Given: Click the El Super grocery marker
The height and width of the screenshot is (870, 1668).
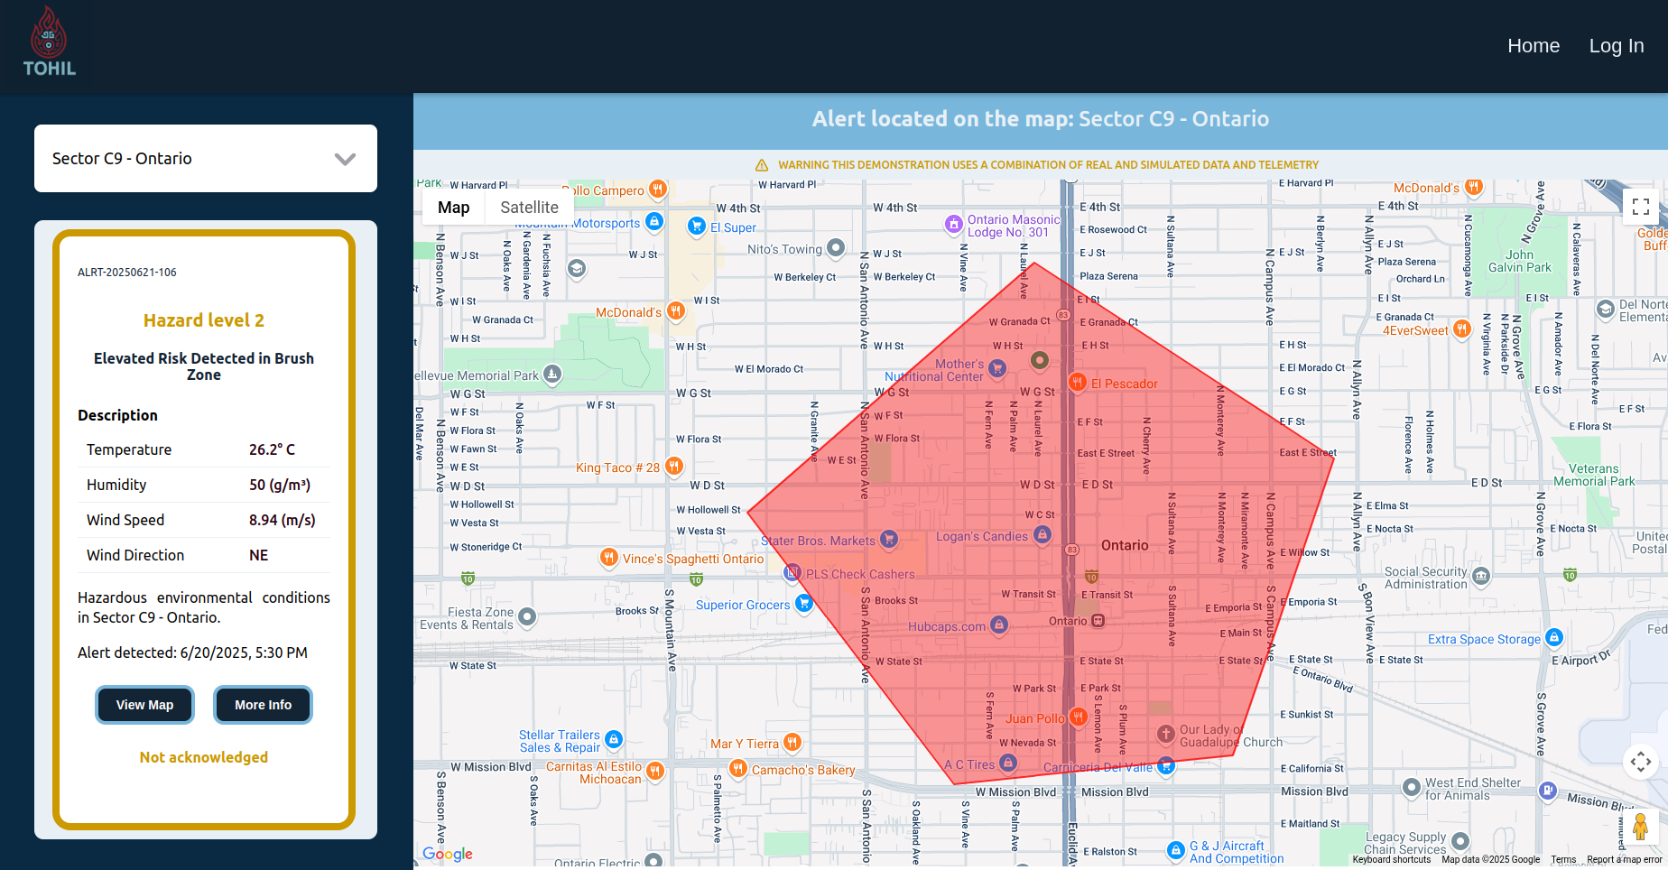Looking at the screenshot, I should [696, 226].
